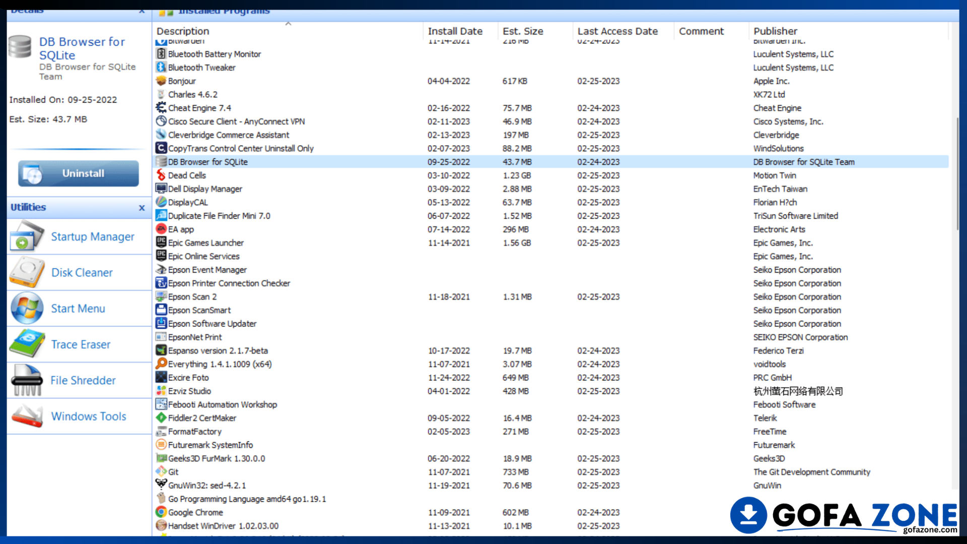Select Cheat Engine 7.4 icon
The image size is (967, 544).
(x=161, y=108)
